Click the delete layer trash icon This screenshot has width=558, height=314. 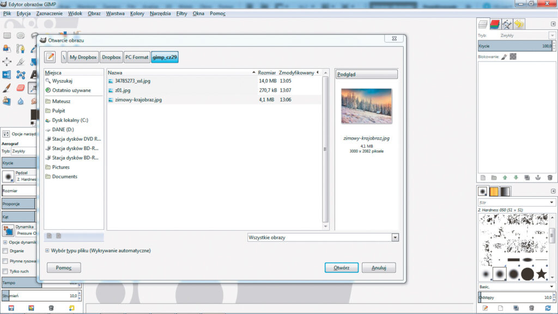click(x=550, y=178)
